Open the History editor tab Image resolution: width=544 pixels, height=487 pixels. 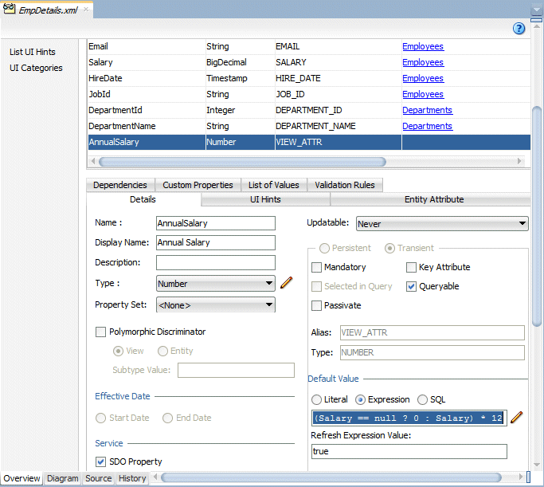pyautogui.click(x=132, y=478)
